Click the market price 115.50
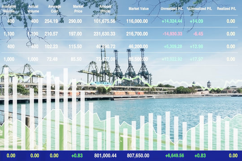 (75, 47)
